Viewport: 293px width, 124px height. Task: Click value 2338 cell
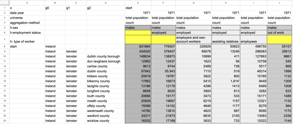279,116
